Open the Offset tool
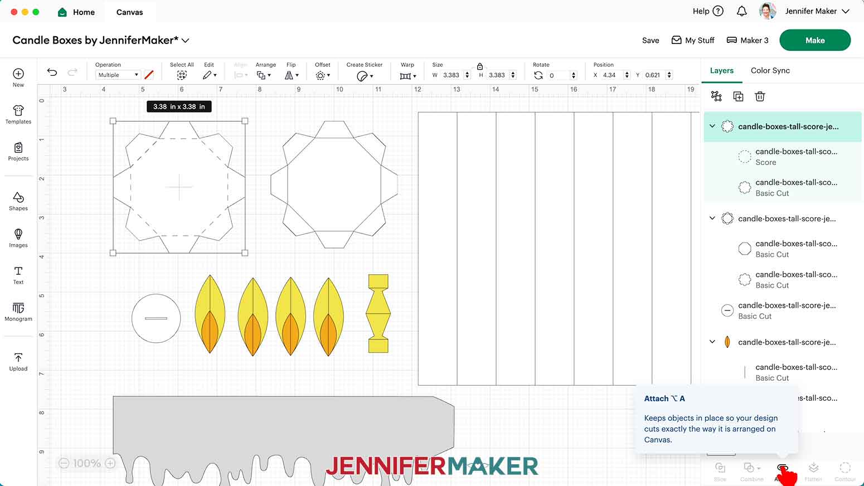This screenshot has height=486, width=864. pyautogui.click(x=322, y=75)
